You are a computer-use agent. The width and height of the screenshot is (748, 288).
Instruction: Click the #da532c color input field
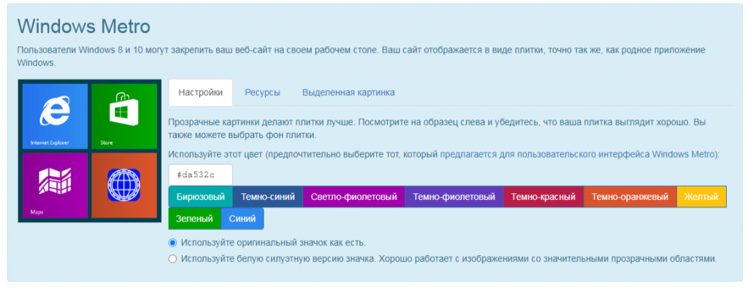(x=200, y=175)
